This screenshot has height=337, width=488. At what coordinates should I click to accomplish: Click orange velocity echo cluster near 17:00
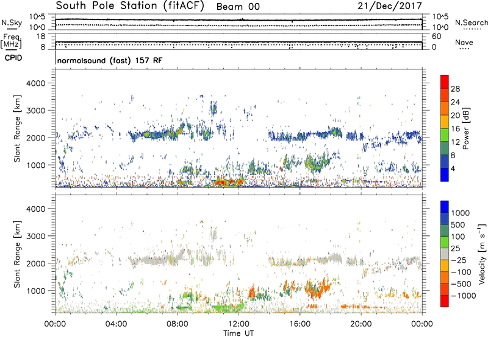pos(317,288)
